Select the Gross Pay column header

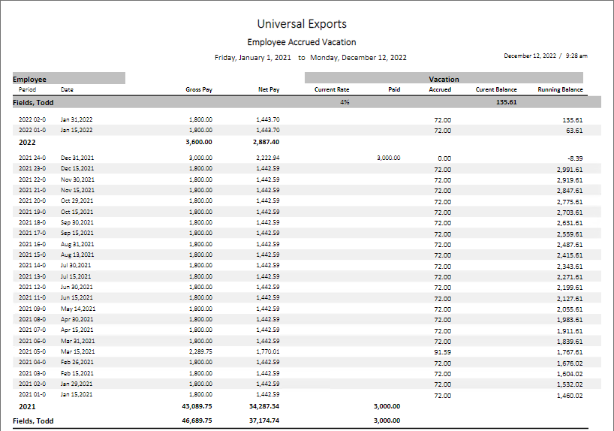[199, 89]
